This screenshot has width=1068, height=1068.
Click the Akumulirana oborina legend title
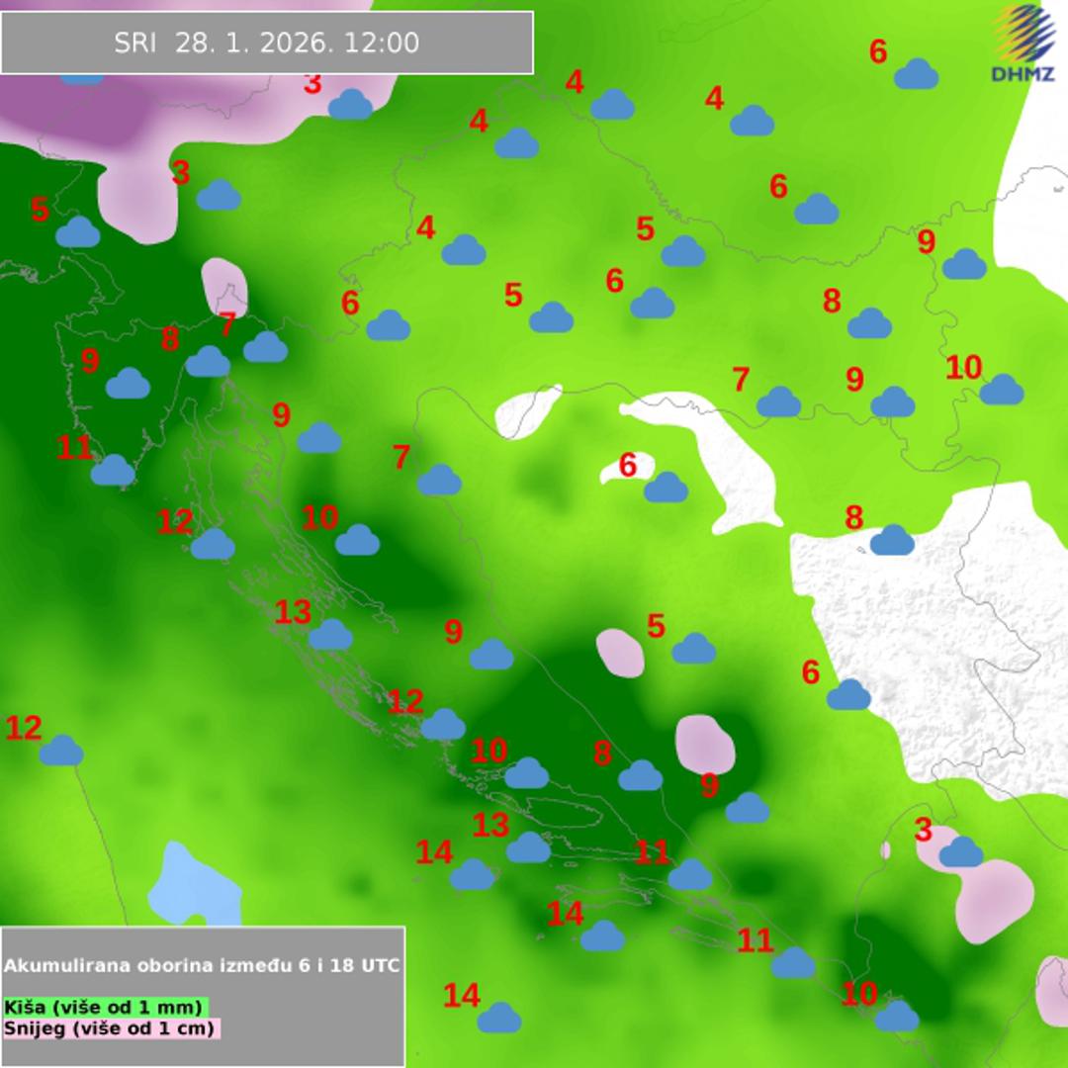tap(202, 965)
